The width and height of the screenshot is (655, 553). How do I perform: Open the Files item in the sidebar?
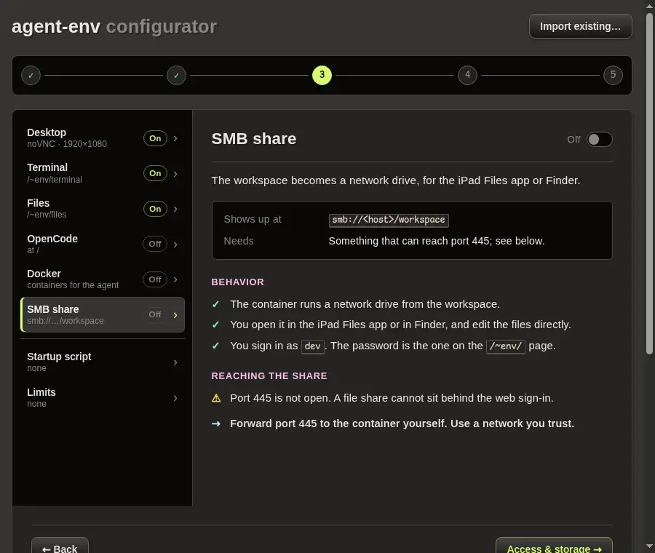103,209
